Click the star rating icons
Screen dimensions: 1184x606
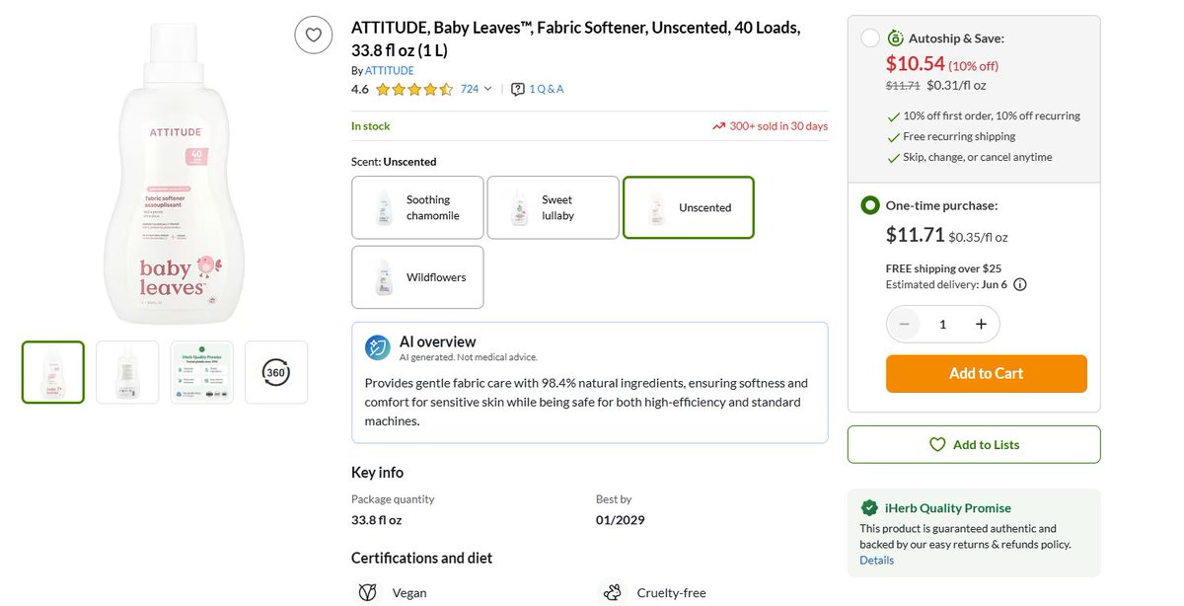pyautogui.click(x=414, y=89)
